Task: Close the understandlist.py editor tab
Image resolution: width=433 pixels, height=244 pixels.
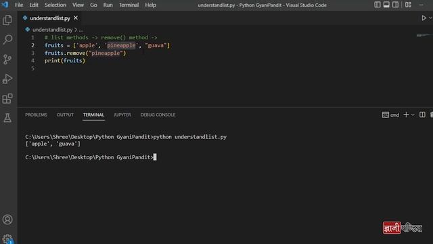Action: click(x=76, y=18)
